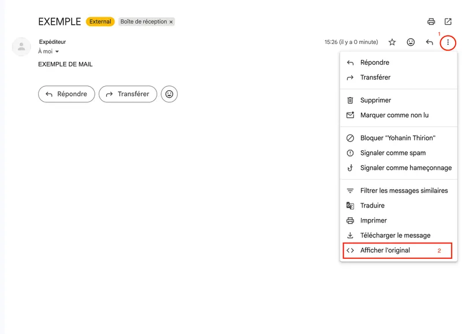Add an emoji reaction from the header

(410, 42)
